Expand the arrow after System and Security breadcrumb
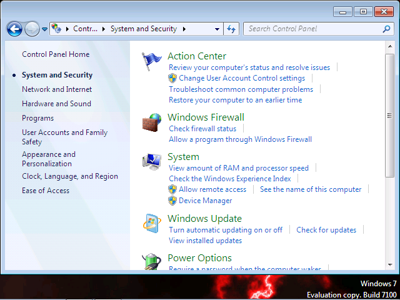The height and width of the screenshot is (300, 400). coord(184,29)
